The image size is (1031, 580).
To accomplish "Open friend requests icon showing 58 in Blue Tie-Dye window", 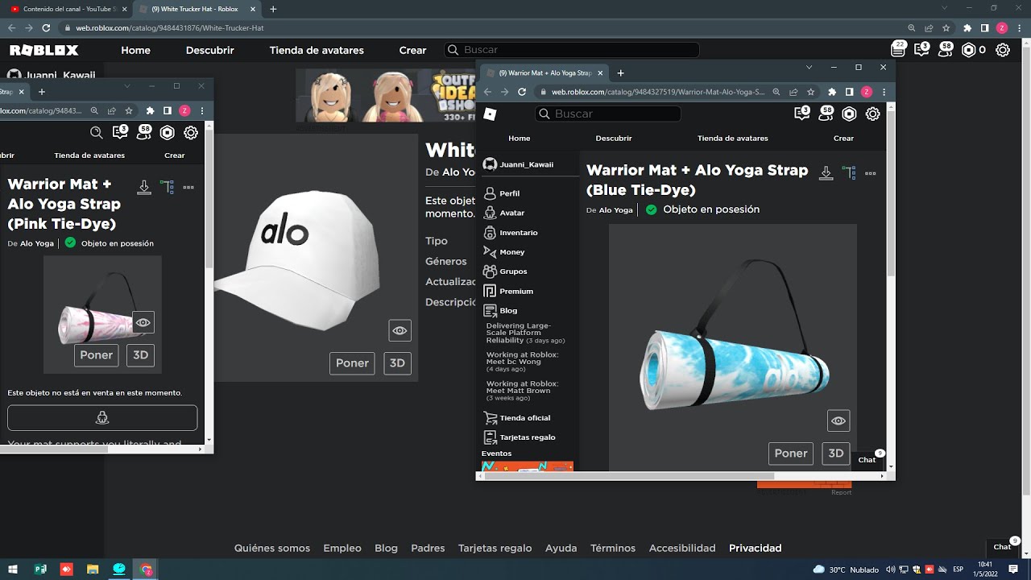I will (x=826, y=114).
